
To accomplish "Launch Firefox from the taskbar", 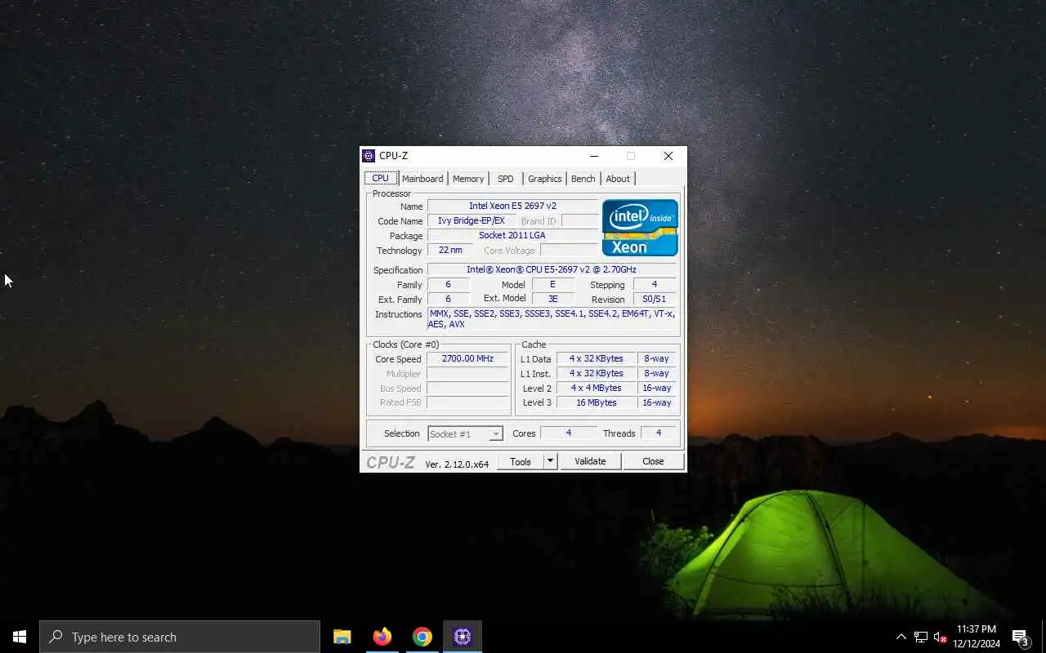I will [x=382, y=637].
